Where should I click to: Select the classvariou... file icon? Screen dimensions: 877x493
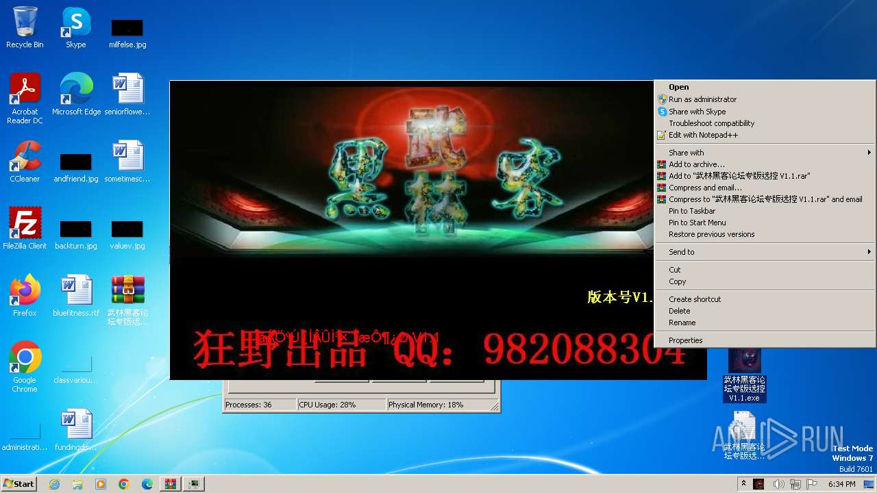pyautogui.click(x=76, y=369)
